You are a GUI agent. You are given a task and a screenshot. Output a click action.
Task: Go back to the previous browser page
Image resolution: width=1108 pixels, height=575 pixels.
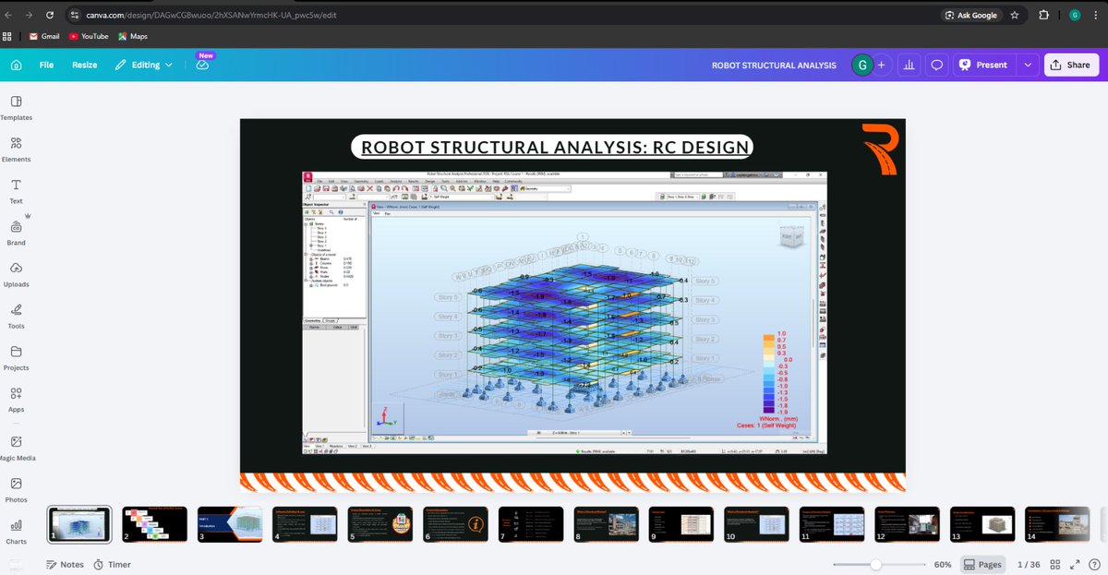9,15
